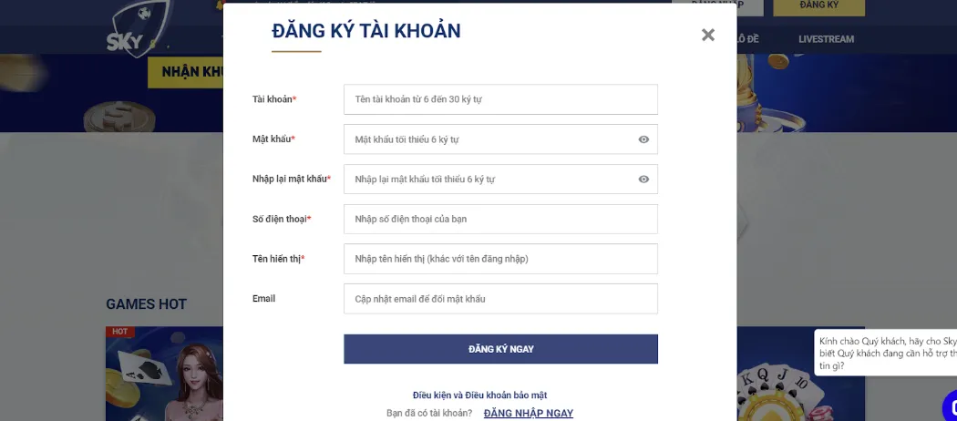Toggle visibility of the Nhập lại mật khẩu field
Image resolution: width=957 pixels, height=421 pixels.
click(643, 180)
